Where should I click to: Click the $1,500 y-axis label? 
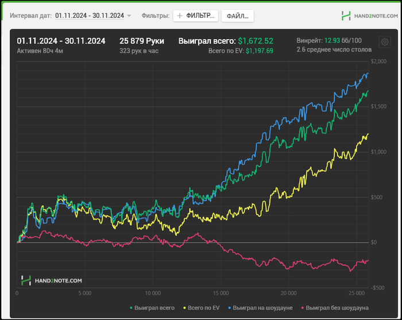point(378,106)
